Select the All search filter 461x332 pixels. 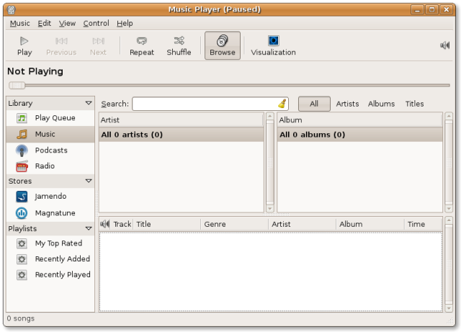pyautogui.click(x=314, y=104)
